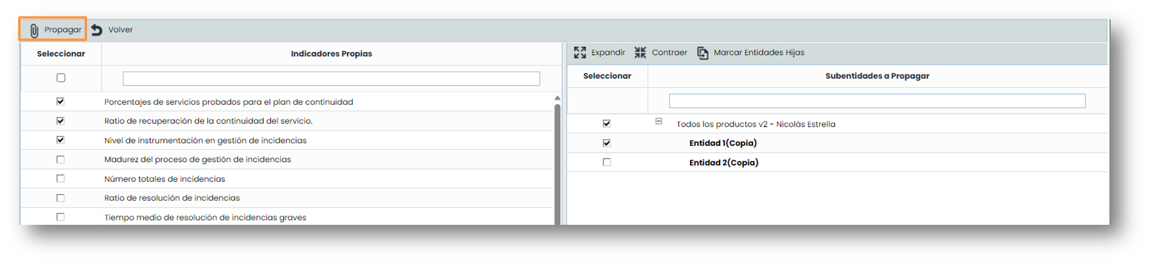Check the Entidad 2(Copia) checkbox
Image resolution: width=1150 pixels, height=264 pixels.
(607, 162)
